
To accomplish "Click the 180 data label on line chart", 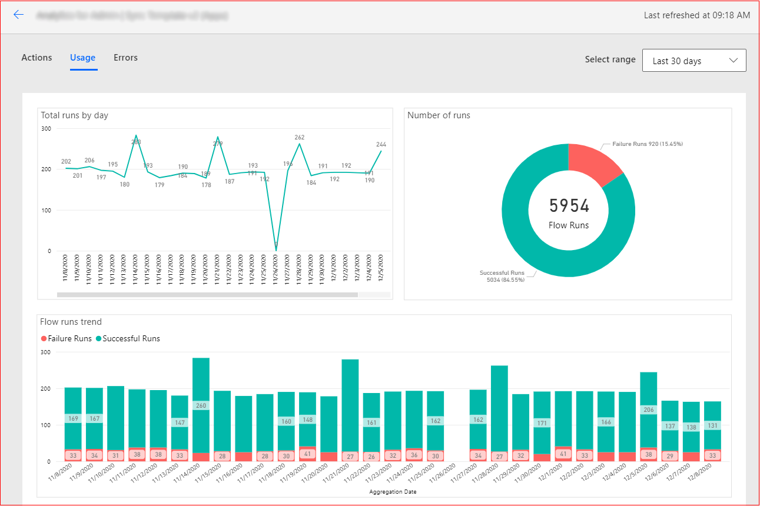I will [124, 184].
